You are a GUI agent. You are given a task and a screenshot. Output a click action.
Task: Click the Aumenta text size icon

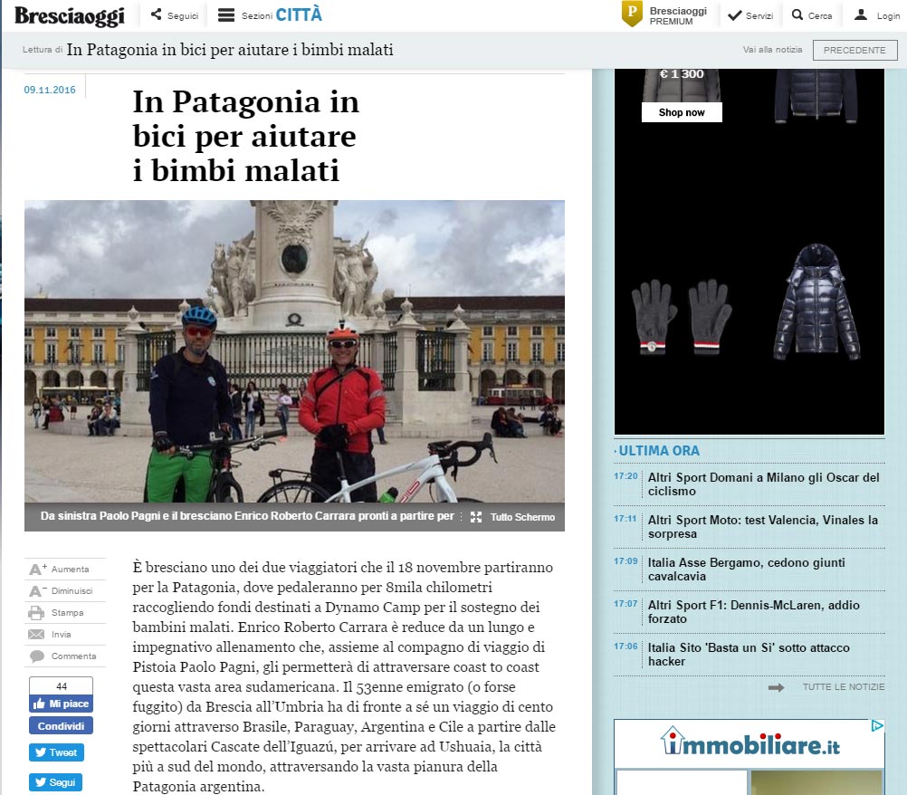coord(38,569)
